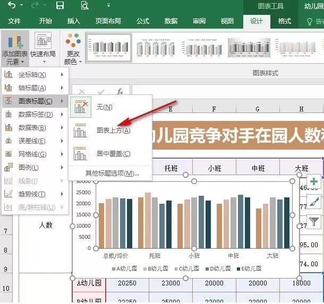The image size is (324, 304).
Task: Click the 居中覆盖 chart icon
Action: (80, 154)
